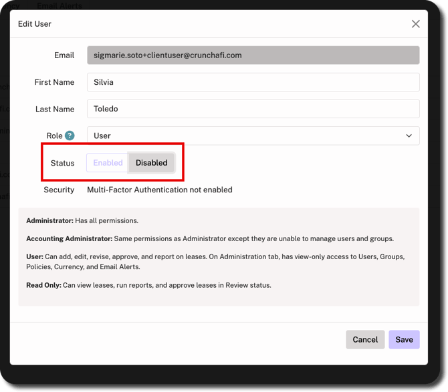This screenshot has width=448, height=392.
Task: Click the First Name label
Action: tap(54, 82)
